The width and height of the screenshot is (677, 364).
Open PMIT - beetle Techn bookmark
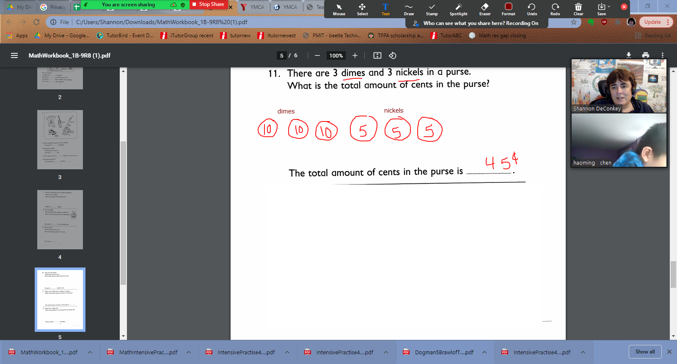tap(332, 36)
